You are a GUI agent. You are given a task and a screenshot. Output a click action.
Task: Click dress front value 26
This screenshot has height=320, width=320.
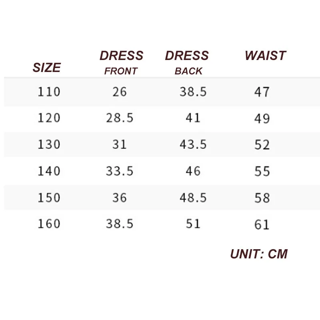[x=119, y=92]
